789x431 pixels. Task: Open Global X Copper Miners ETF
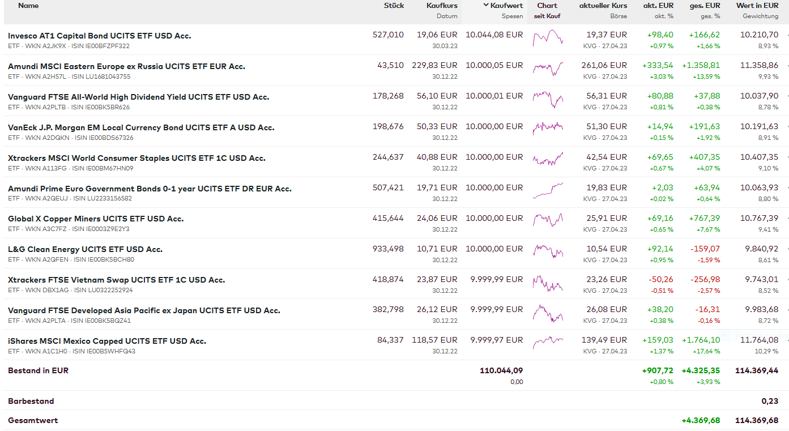point(96,219)
